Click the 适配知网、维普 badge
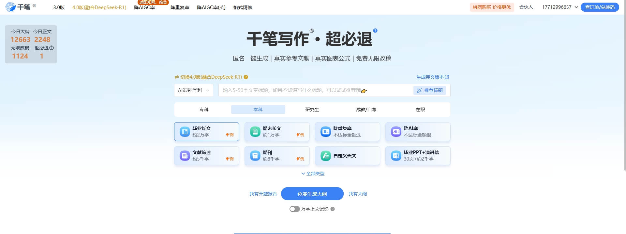Screen dimensions: 626x234 pyautogui.click(x=153, y=2)
